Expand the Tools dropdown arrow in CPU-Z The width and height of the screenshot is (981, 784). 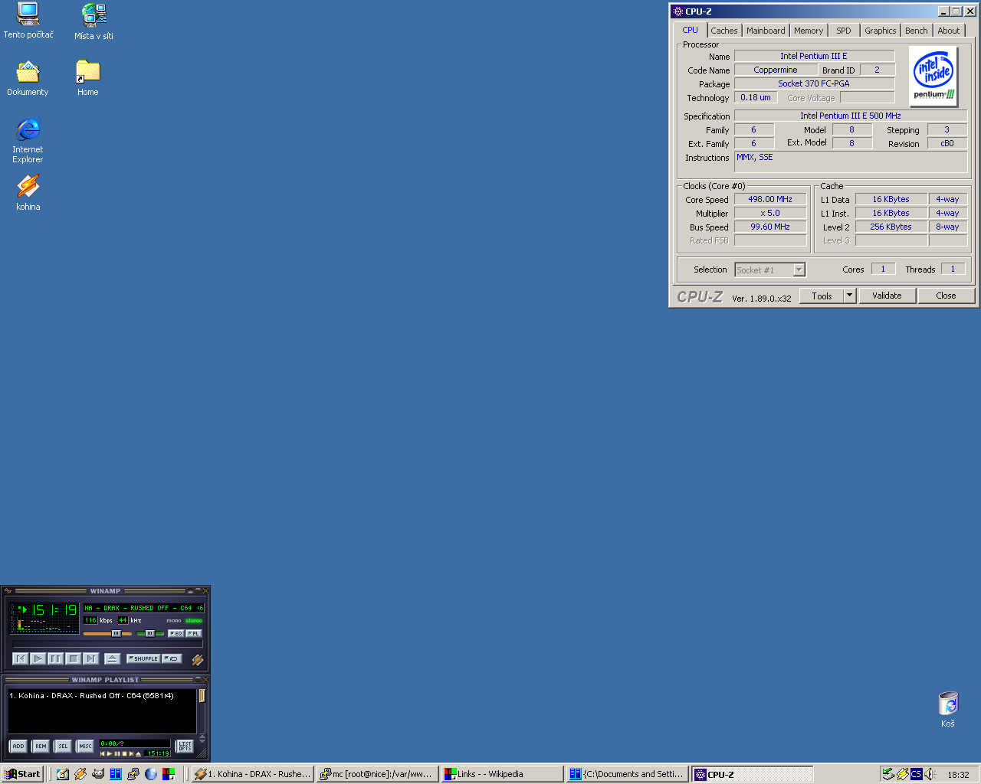tap(849, 296)
